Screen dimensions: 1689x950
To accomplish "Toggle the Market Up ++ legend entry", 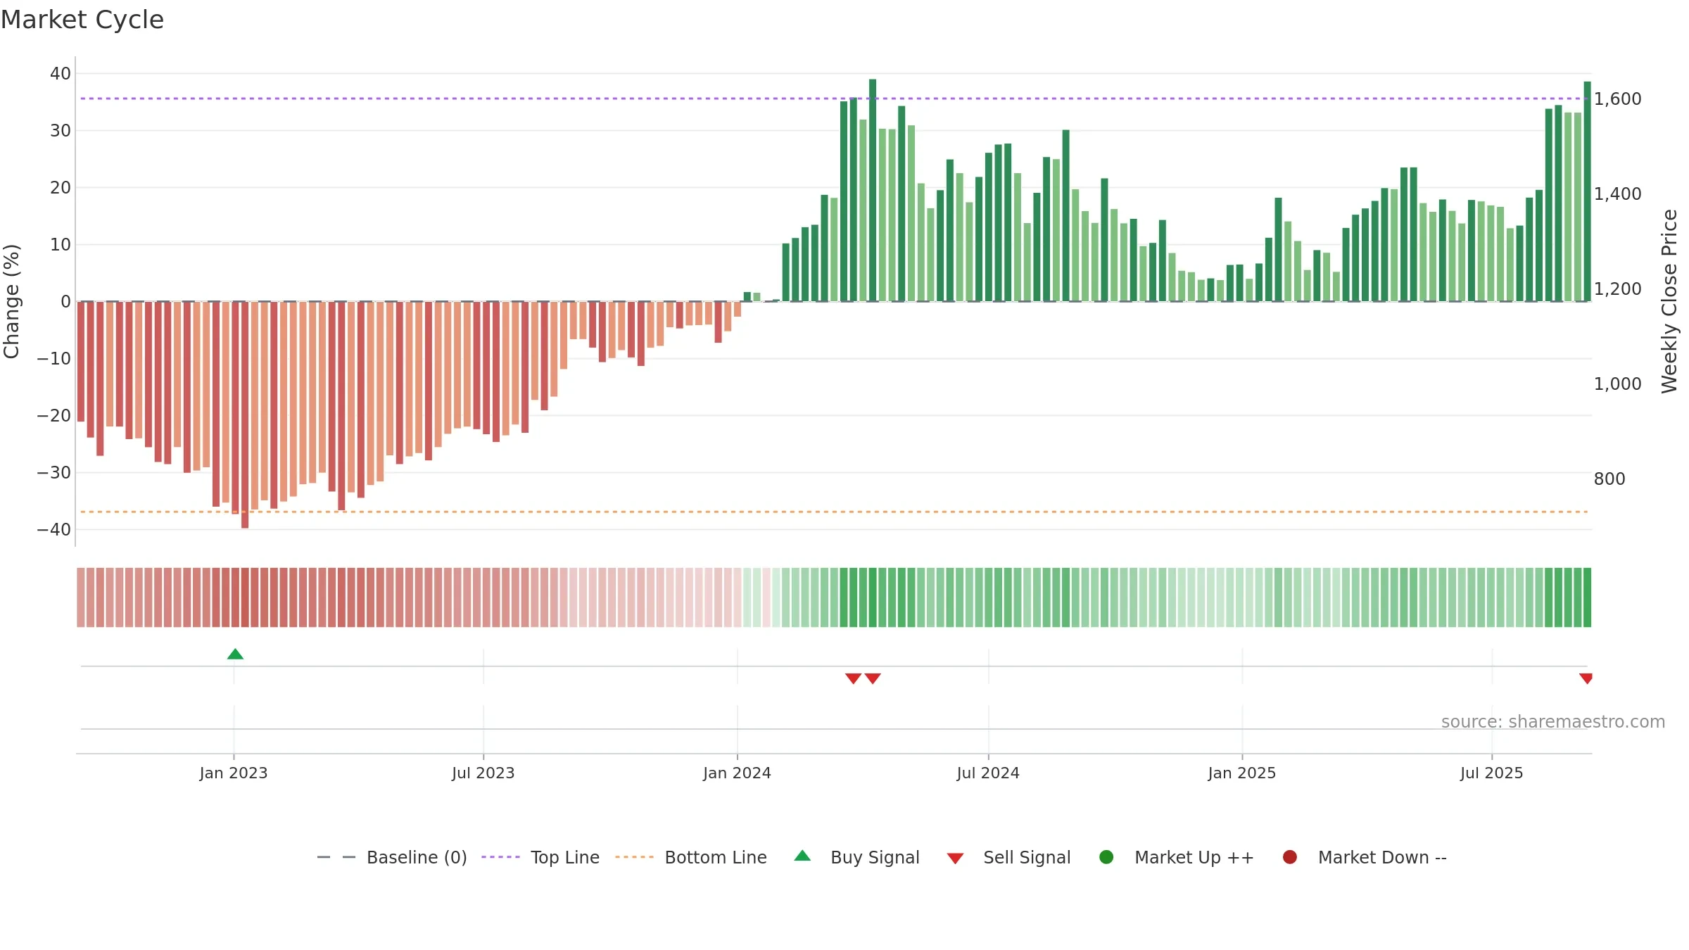I will (x=1177, y=857).
